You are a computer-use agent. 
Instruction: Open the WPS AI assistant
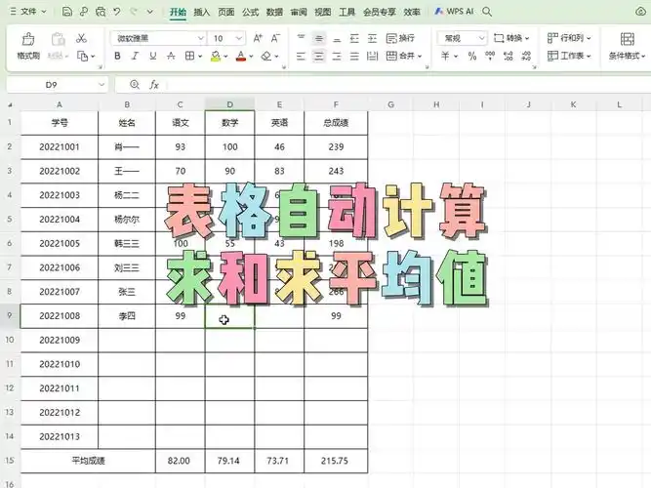[454, 12]
